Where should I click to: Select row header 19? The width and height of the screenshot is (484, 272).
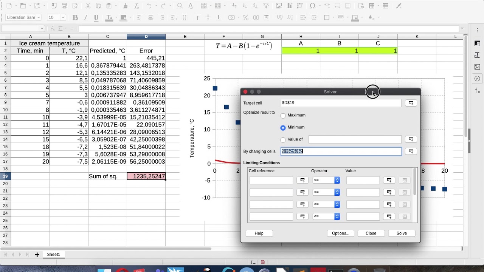pyautogui.click(x=5, y=176)
